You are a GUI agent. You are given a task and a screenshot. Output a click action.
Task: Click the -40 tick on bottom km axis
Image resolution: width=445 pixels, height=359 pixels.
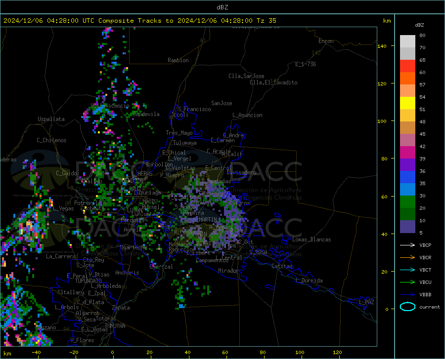pos(36,352)
